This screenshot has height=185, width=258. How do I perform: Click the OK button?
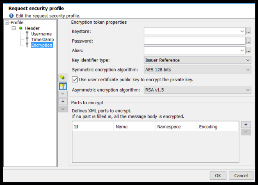pos(218,175)
